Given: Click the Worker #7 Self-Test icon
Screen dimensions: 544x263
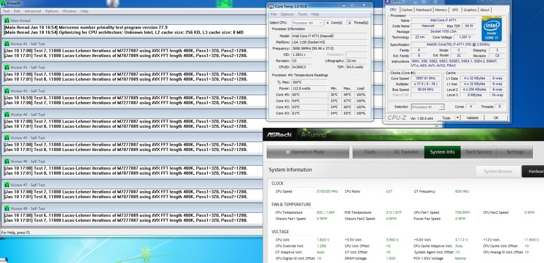Looking at the screenshot, I should click(x=7, y=185).
